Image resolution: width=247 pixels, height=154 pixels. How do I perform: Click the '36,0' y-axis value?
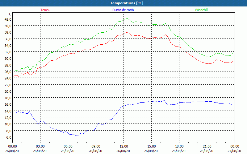[8, 39]
